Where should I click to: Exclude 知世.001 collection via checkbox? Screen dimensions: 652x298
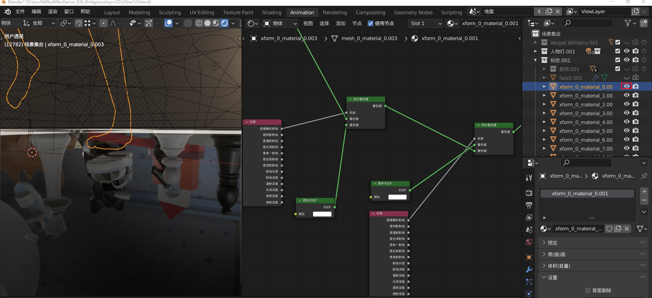pos(618,60)
